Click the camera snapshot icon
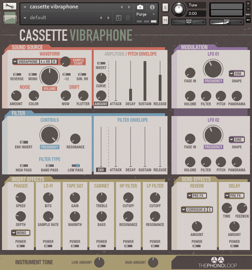Screen dimensions: 252x270 pyautogui.click(x=140, y=7)
